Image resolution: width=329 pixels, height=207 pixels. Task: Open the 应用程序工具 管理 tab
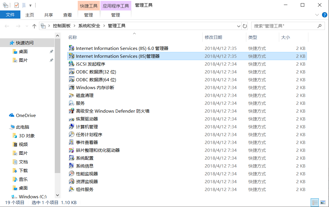tap(116, 15)
